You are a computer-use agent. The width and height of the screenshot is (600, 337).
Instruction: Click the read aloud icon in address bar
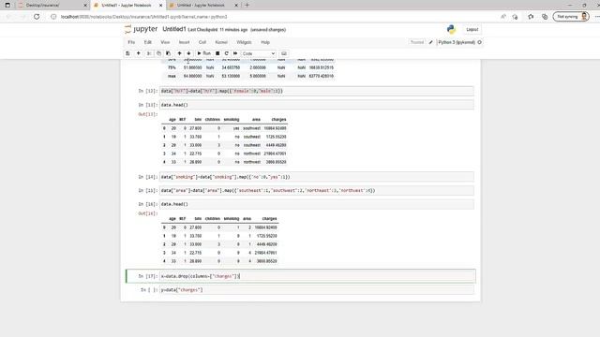tap(503, 17)
